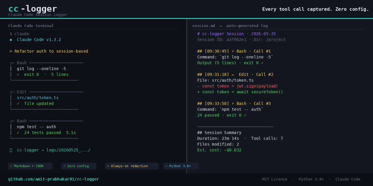This screenshot has width=373, height=186.
Task: Click tagline 'Every tool call captured. Zero config.'
Action: 316,9
